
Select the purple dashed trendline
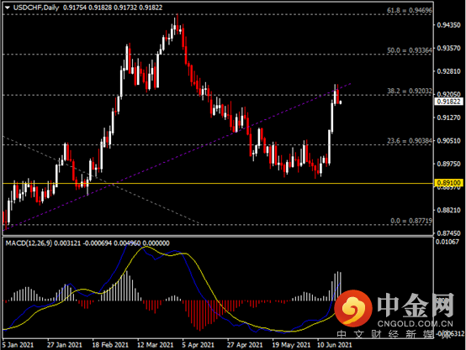pos(178,156)
